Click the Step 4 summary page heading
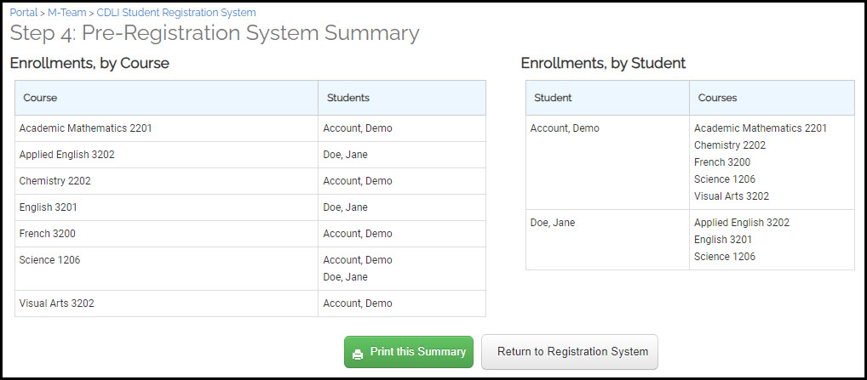The width and height of the screenshot is (867, 380). coord(215,33)
